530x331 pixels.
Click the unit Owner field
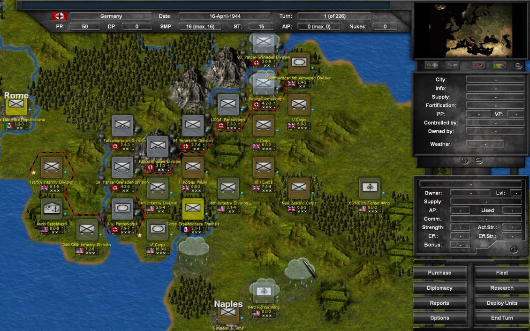(x=470, y=193)
